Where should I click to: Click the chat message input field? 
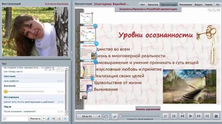tap(17, 118)
